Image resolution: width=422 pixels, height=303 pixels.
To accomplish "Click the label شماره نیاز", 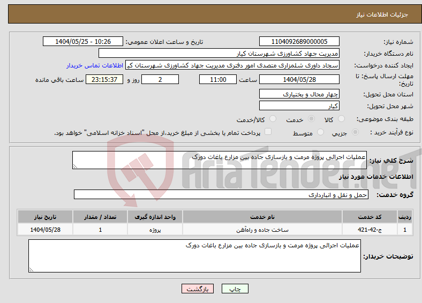I will 398,42.
